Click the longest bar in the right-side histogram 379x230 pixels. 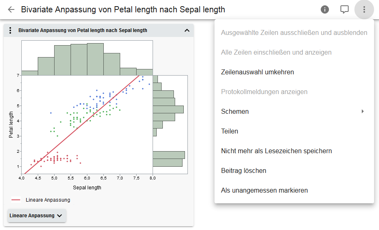pos(169,155)
